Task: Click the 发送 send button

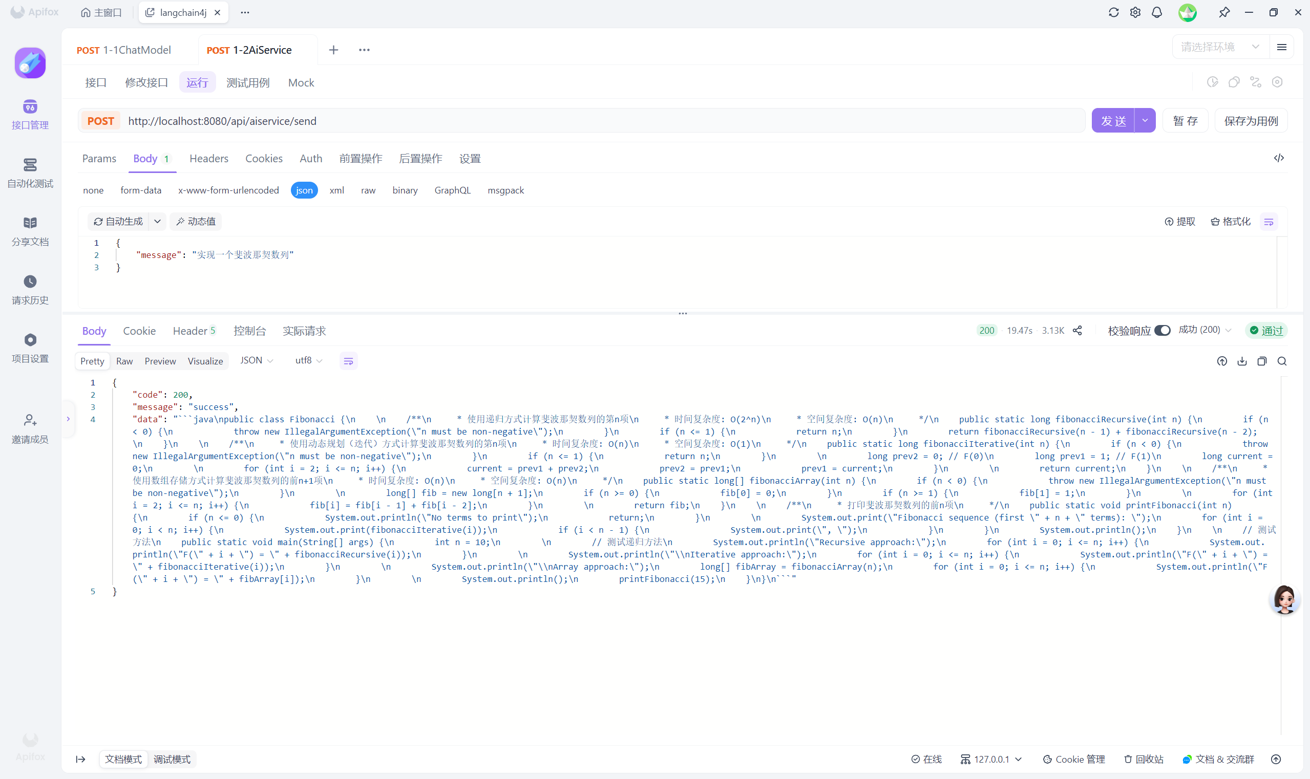Action: 1113,121
